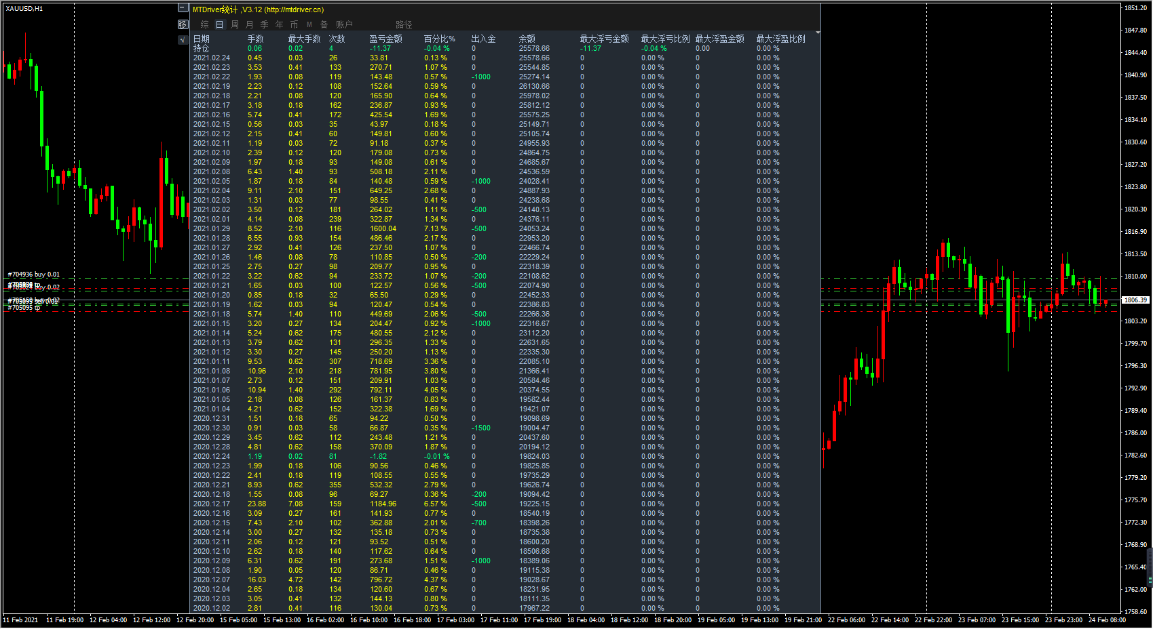Click the M magic-number tab
The width and height of the screenshot is (1153, 629).
pyautogui.click(x=309, y=24)
